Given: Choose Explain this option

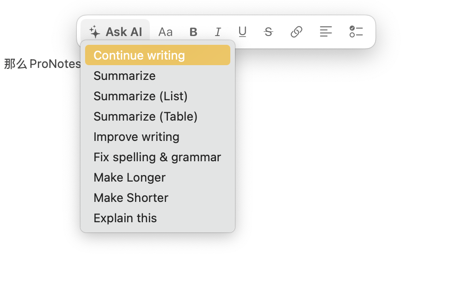Looking at the screenshot, I should [x=125, y=218].
